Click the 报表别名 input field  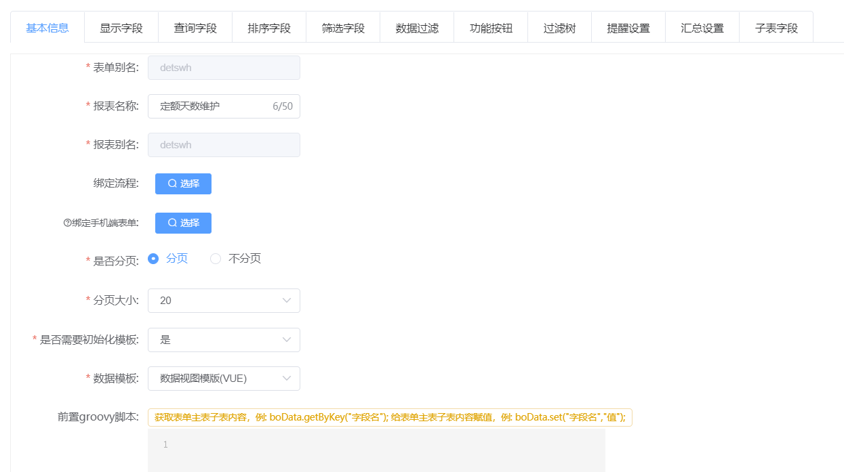point(224,145)
